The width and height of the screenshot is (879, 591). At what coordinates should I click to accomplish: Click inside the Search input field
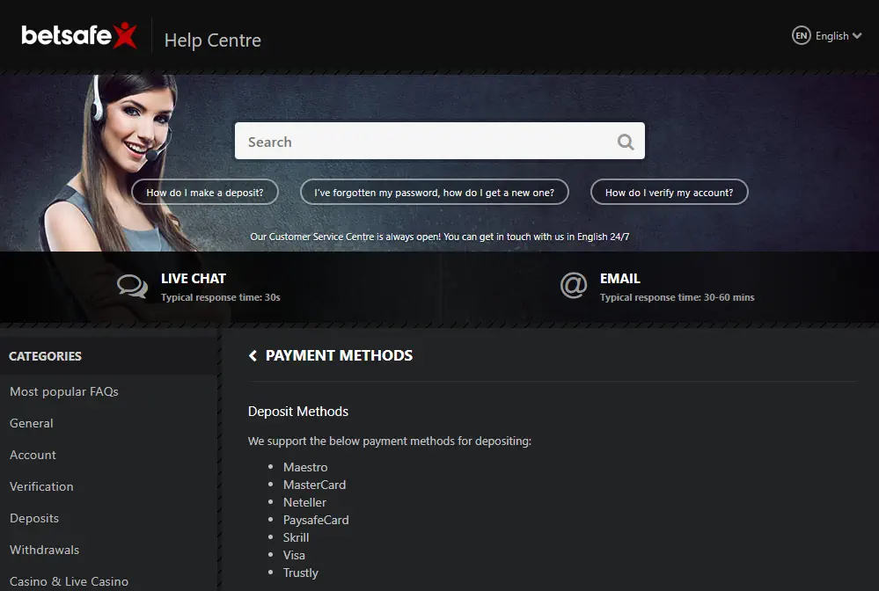point(396,141)
